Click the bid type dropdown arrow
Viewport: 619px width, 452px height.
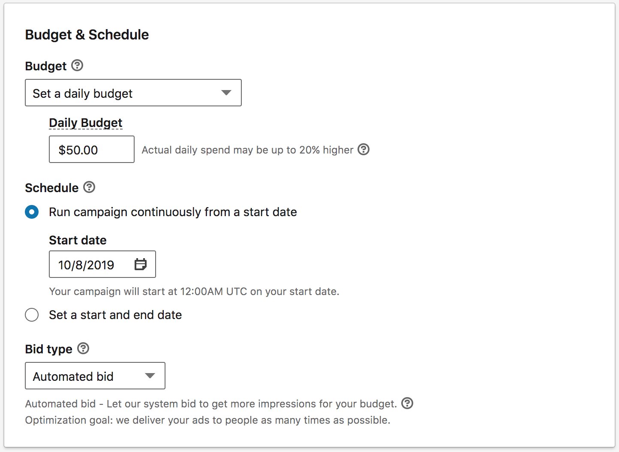(150, 376)
